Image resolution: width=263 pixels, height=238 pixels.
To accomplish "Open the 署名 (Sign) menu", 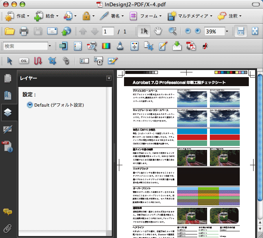I will tap(112, 16).
